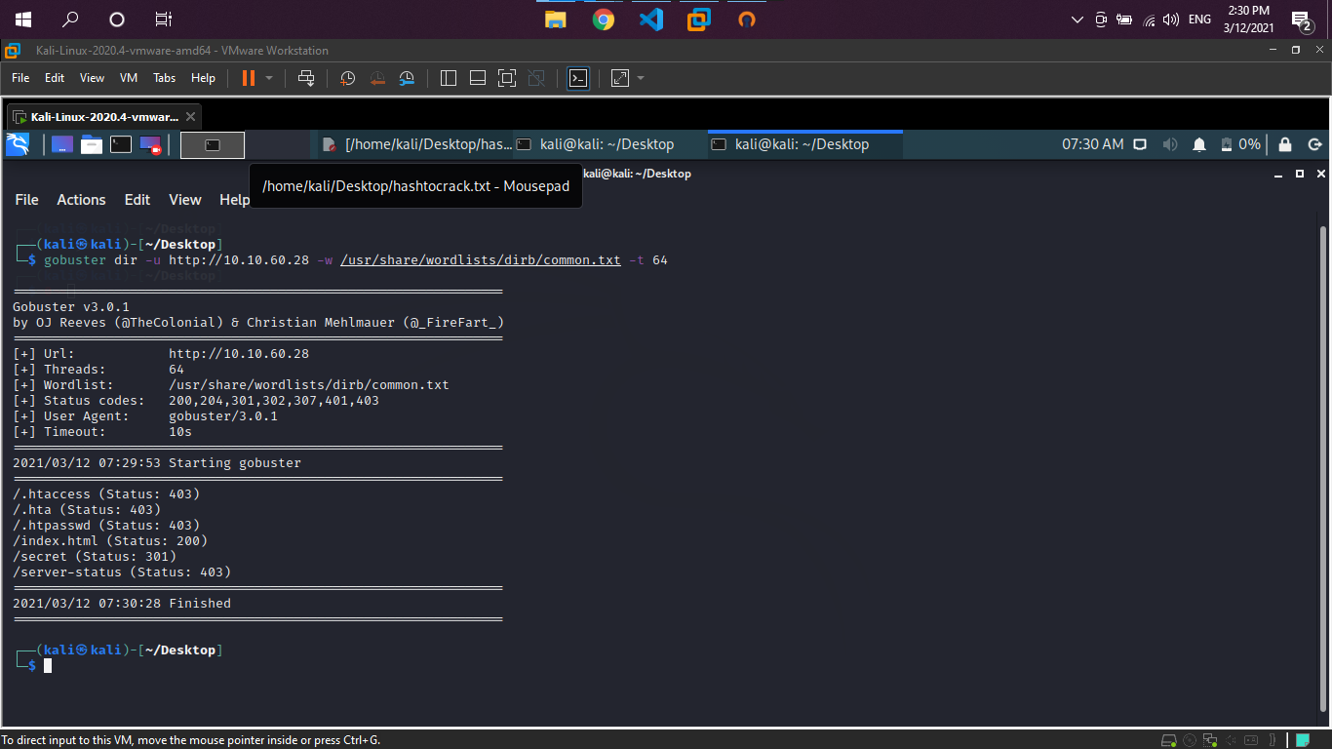Open the terminal View menu
Viewport: 1332px width, 749px height.
(x=185, y=199)
